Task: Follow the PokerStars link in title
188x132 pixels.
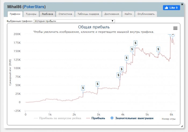Action: click(x=34, y=7)
